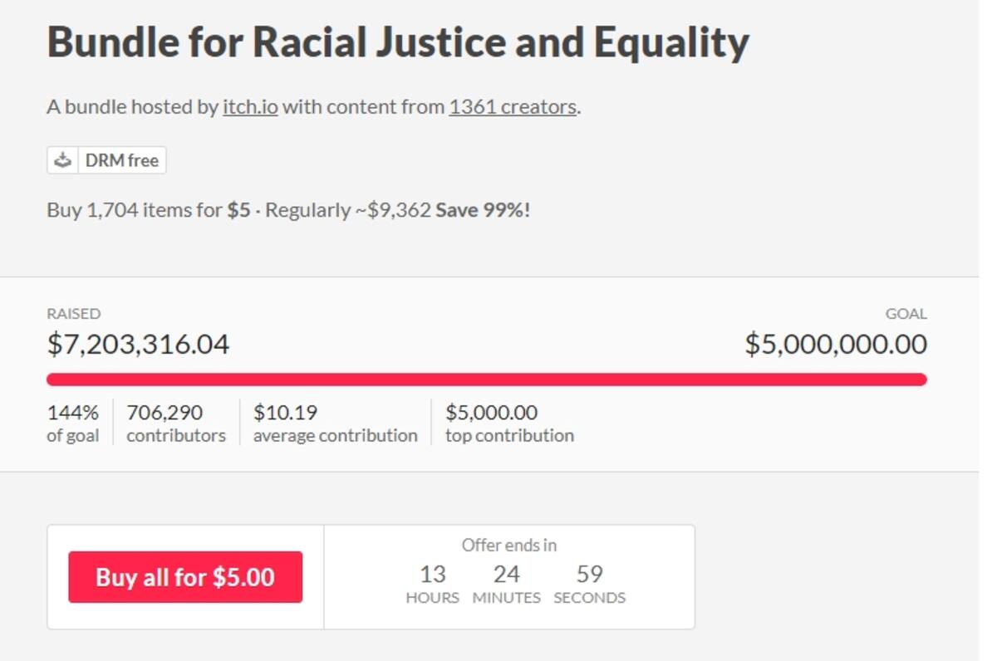This screenshot has height=661, width=997.
Task: Click the 144% of goal statistic
Action: (x=73, y=424)
